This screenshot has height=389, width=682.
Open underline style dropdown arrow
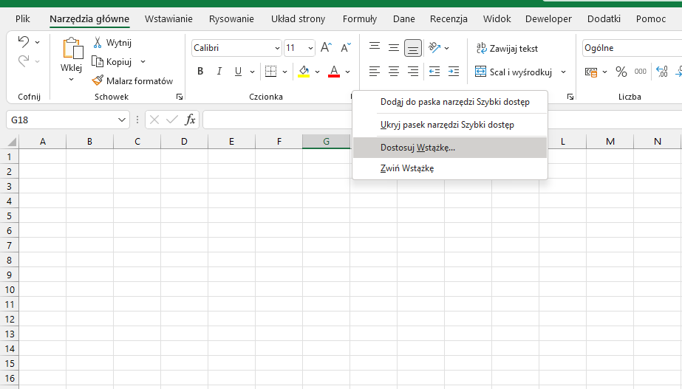coord(252,72)
